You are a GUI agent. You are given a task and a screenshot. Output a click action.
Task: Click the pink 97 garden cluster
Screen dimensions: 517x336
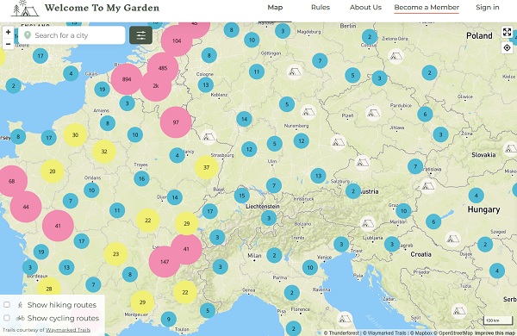click(176, 122)
